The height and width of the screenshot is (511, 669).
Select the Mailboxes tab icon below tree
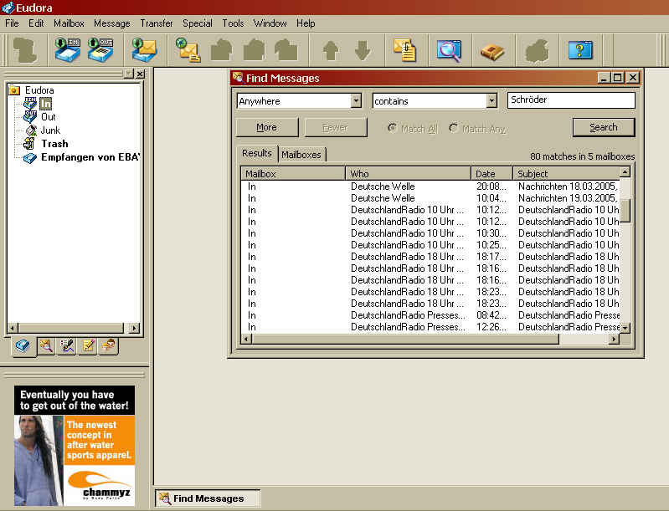coord(23,346)
